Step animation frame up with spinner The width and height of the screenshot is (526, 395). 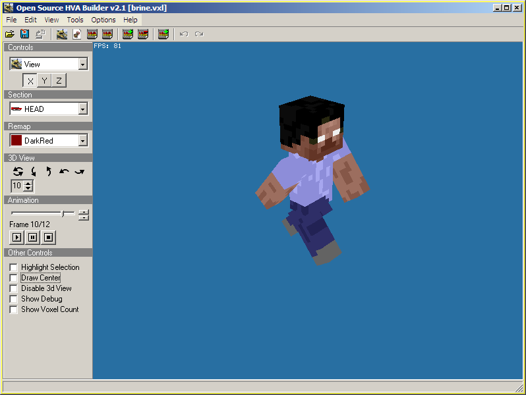click(x=84, y=212)
